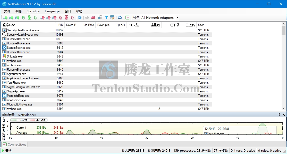The height and width of the screenshot is (154, 287).
Task: Click the blue circular reset arrow icon
Action: (79, 17)
